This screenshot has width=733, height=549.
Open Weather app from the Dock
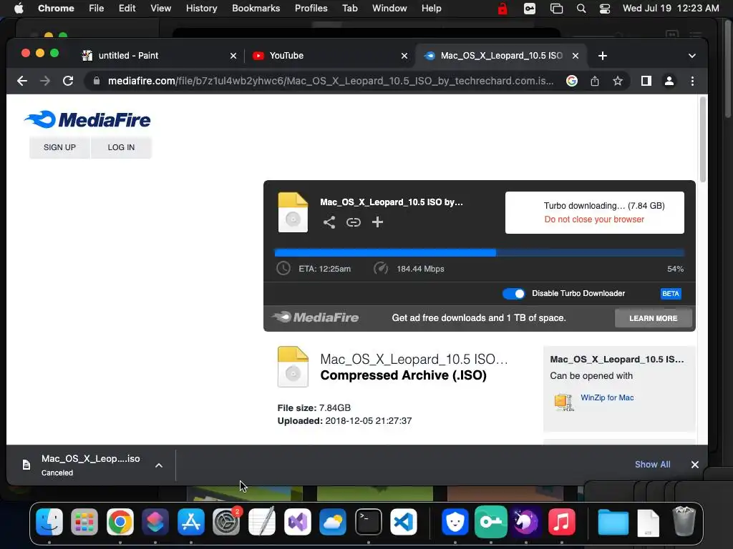click(333, 521)
